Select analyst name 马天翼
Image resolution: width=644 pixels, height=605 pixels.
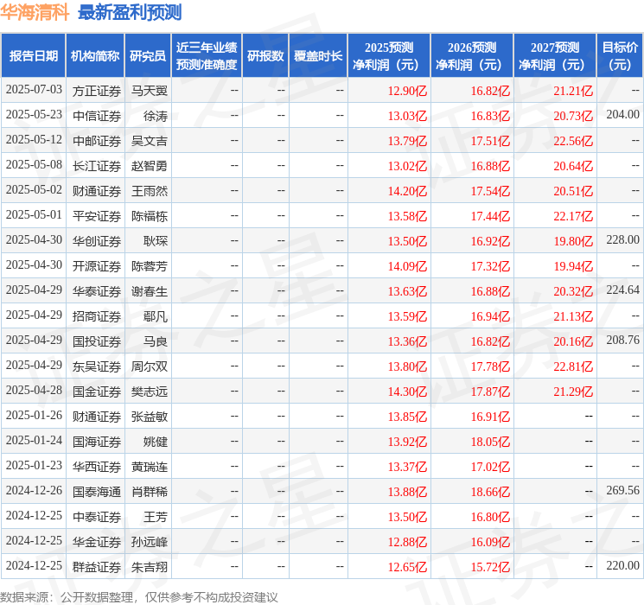pos(149,91)
